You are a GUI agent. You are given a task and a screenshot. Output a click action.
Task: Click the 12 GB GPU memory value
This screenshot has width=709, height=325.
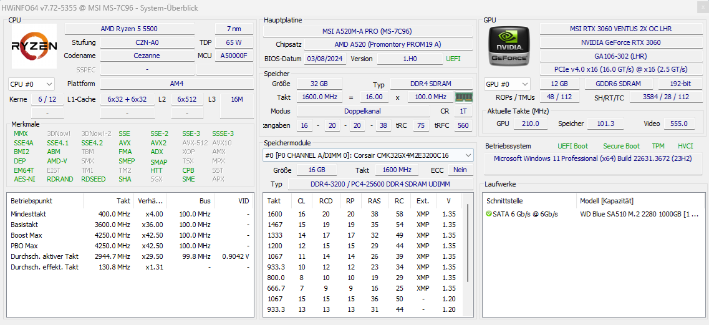[560, 84]
